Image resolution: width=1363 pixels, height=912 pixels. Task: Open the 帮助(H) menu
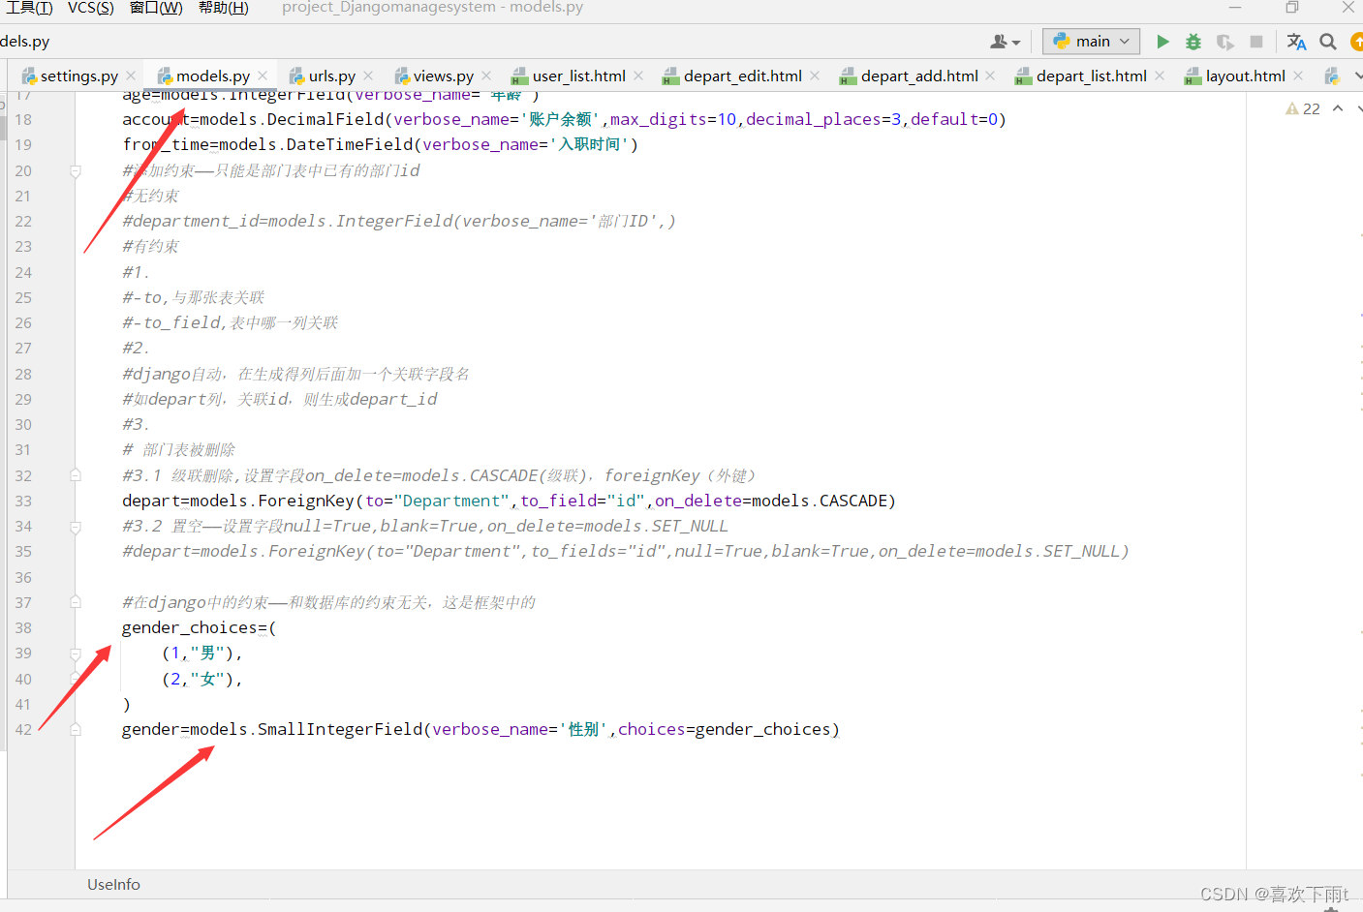pos(224,8)
